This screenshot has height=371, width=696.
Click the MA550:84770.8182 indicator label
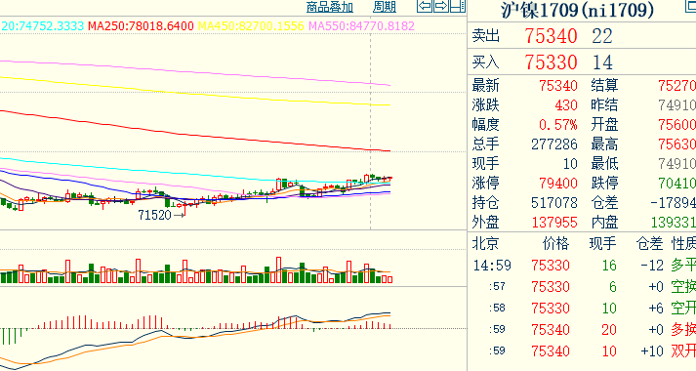[x=361, y=26]
